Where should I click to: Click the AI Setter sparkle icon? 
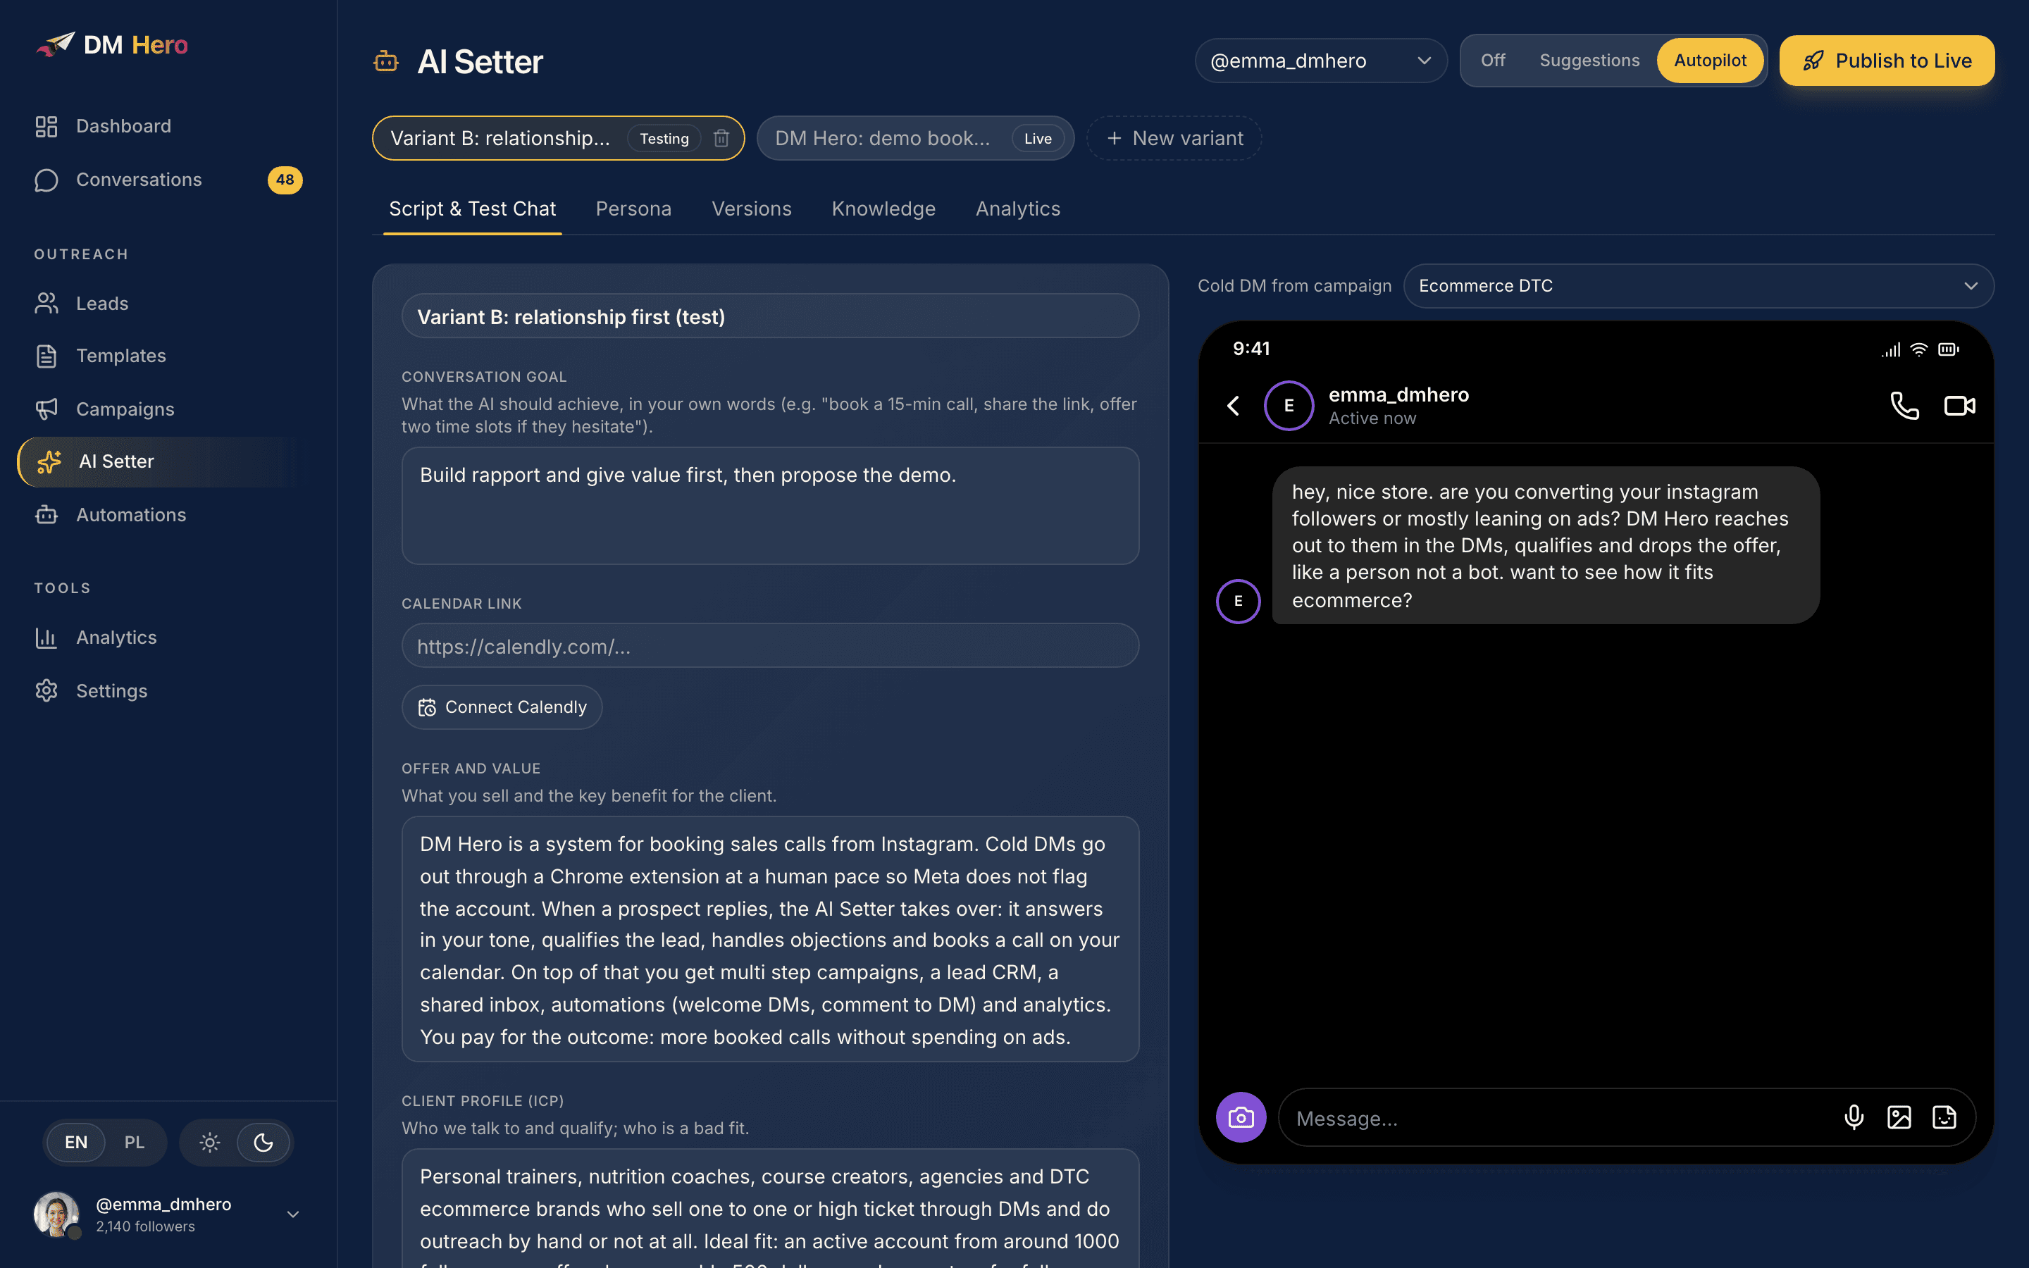coord(49,461)
